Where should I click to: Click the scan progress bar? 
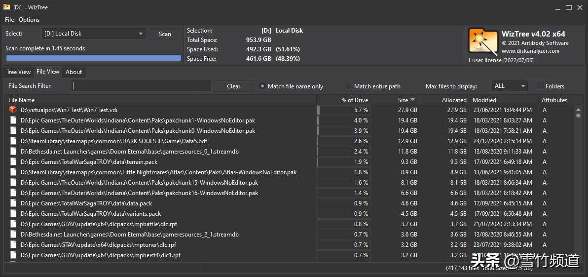(93, 58)
